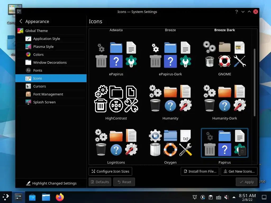
Task: Click the Reset button
Action: pos(124,182)
